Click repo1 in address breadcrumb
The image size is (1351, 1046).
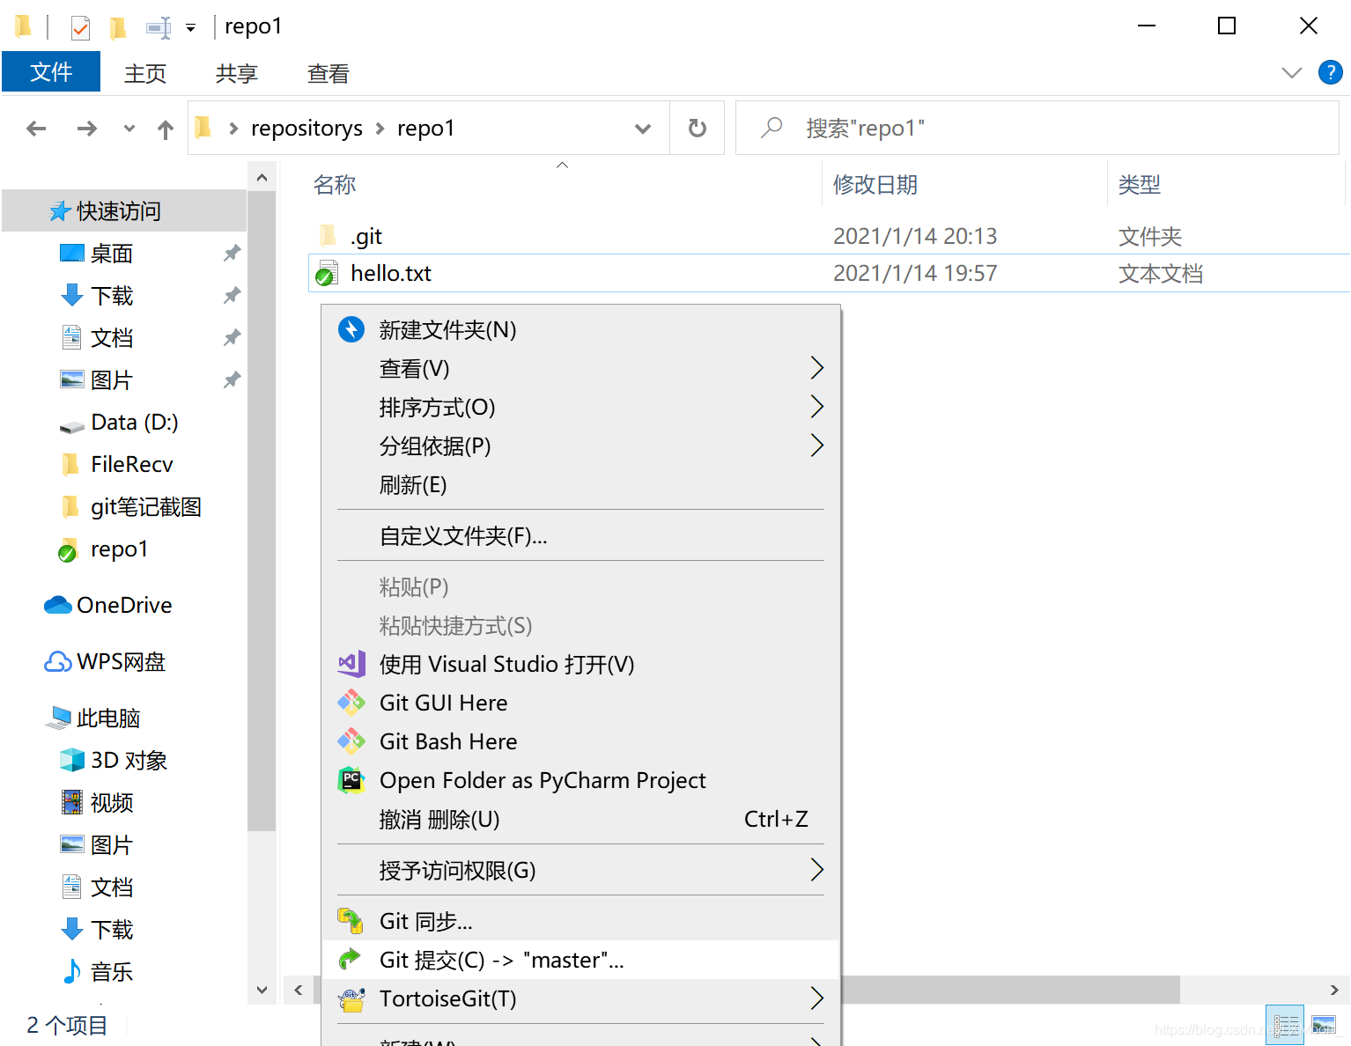[x=425, y=129]
